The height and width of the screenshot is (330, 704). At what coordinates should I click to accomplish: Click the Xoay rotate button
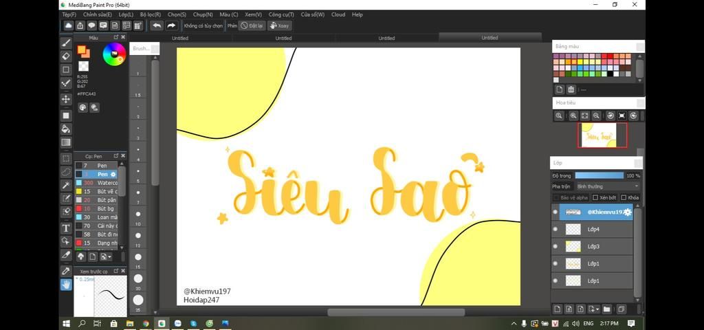click(x=279, y=25)
